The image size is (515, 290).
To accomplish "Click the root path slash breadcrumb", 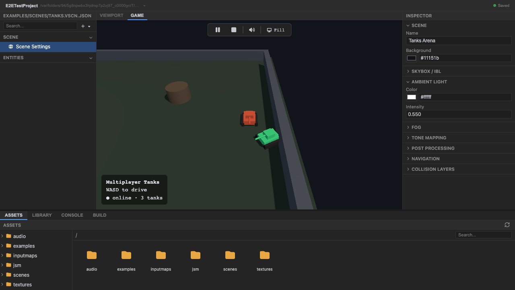I will click(76, 235).
